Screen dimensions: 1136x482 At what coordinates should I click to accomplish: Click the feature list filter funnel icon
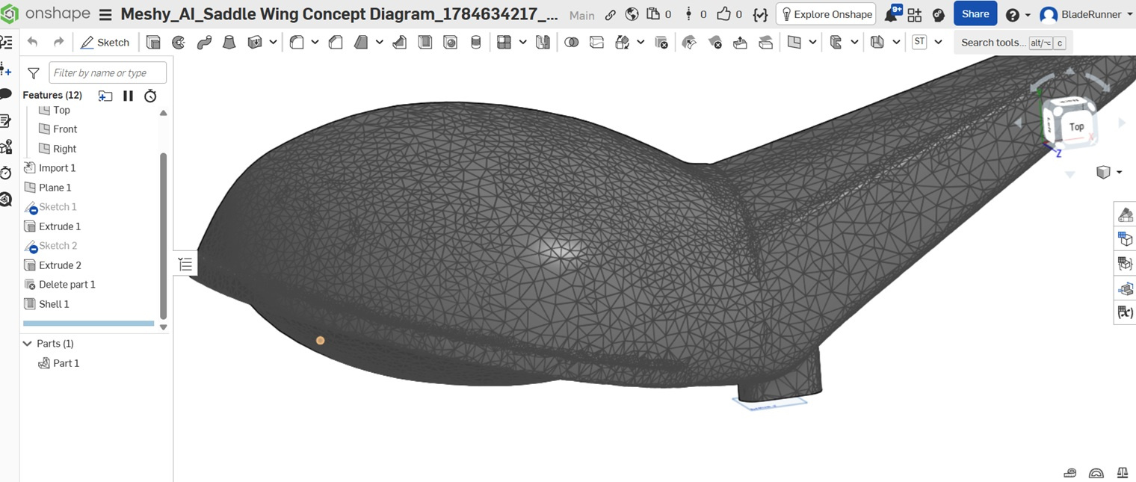pos(33,72)
